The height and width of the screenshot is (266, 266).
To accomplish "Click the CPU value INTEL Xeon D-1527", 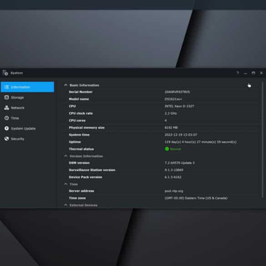I will (x=179, y=106).
